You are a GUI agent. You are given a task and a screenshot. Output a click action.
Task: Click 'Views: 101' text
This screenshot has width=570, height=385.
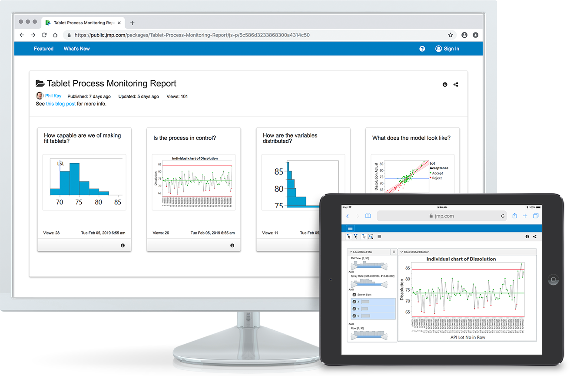click(x=177, y=96)
